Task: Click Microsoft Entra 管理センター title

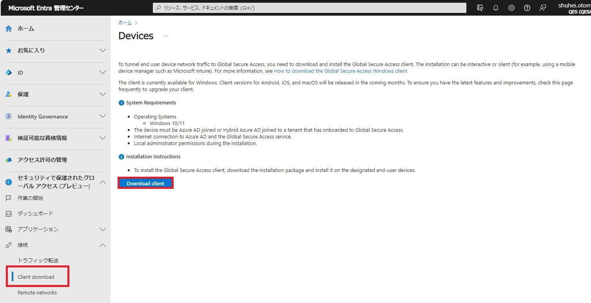Action: click(x=46, y=8)
